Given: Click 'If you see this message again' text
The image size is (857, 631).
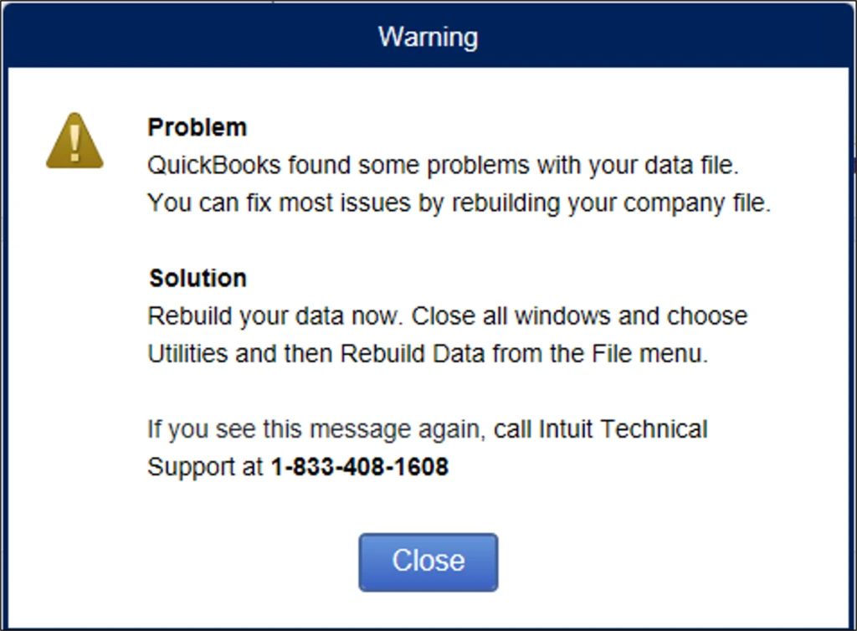Looking at the screenshot, I should click(x=316, y=429).
